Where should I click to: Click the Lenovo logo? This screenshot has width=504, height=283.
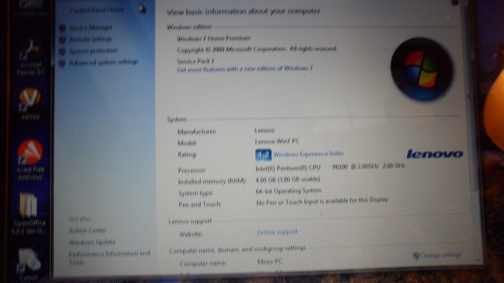pyautogui.click(x=435, y=153)
